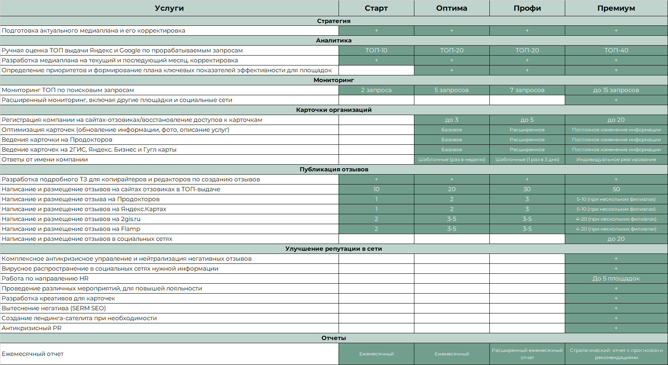Screen dimensions: 668x365
Task: Click the 'Шаблонные (раз в неделю)' cell
Action: (451, 159)
